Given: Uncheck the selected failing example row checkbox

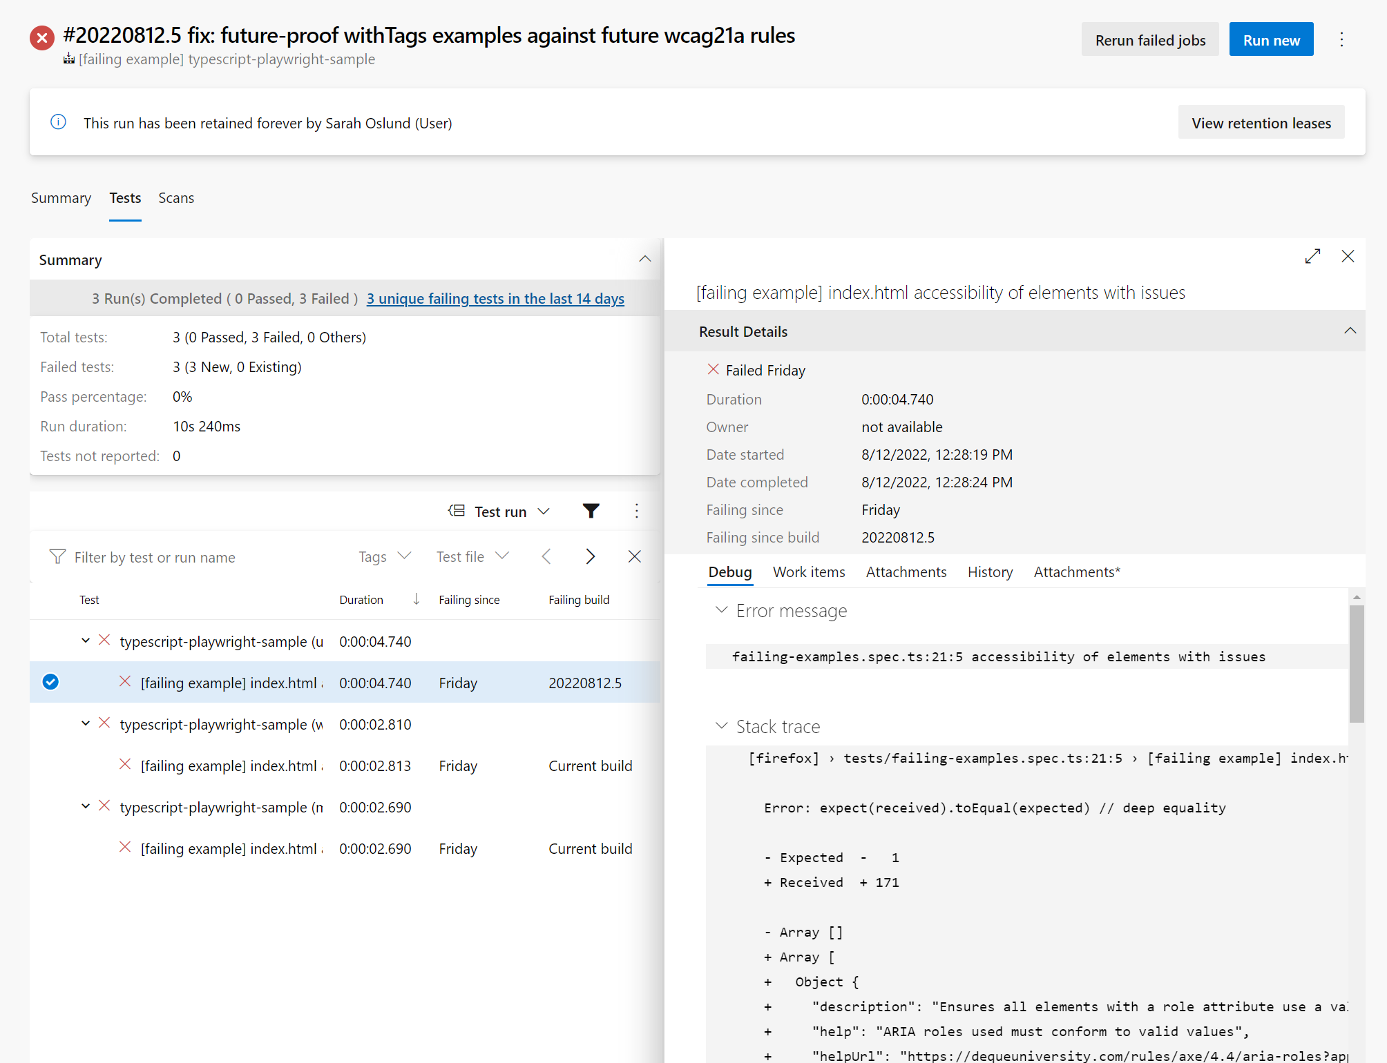Looking at the screenshot, I should (50, 682).
